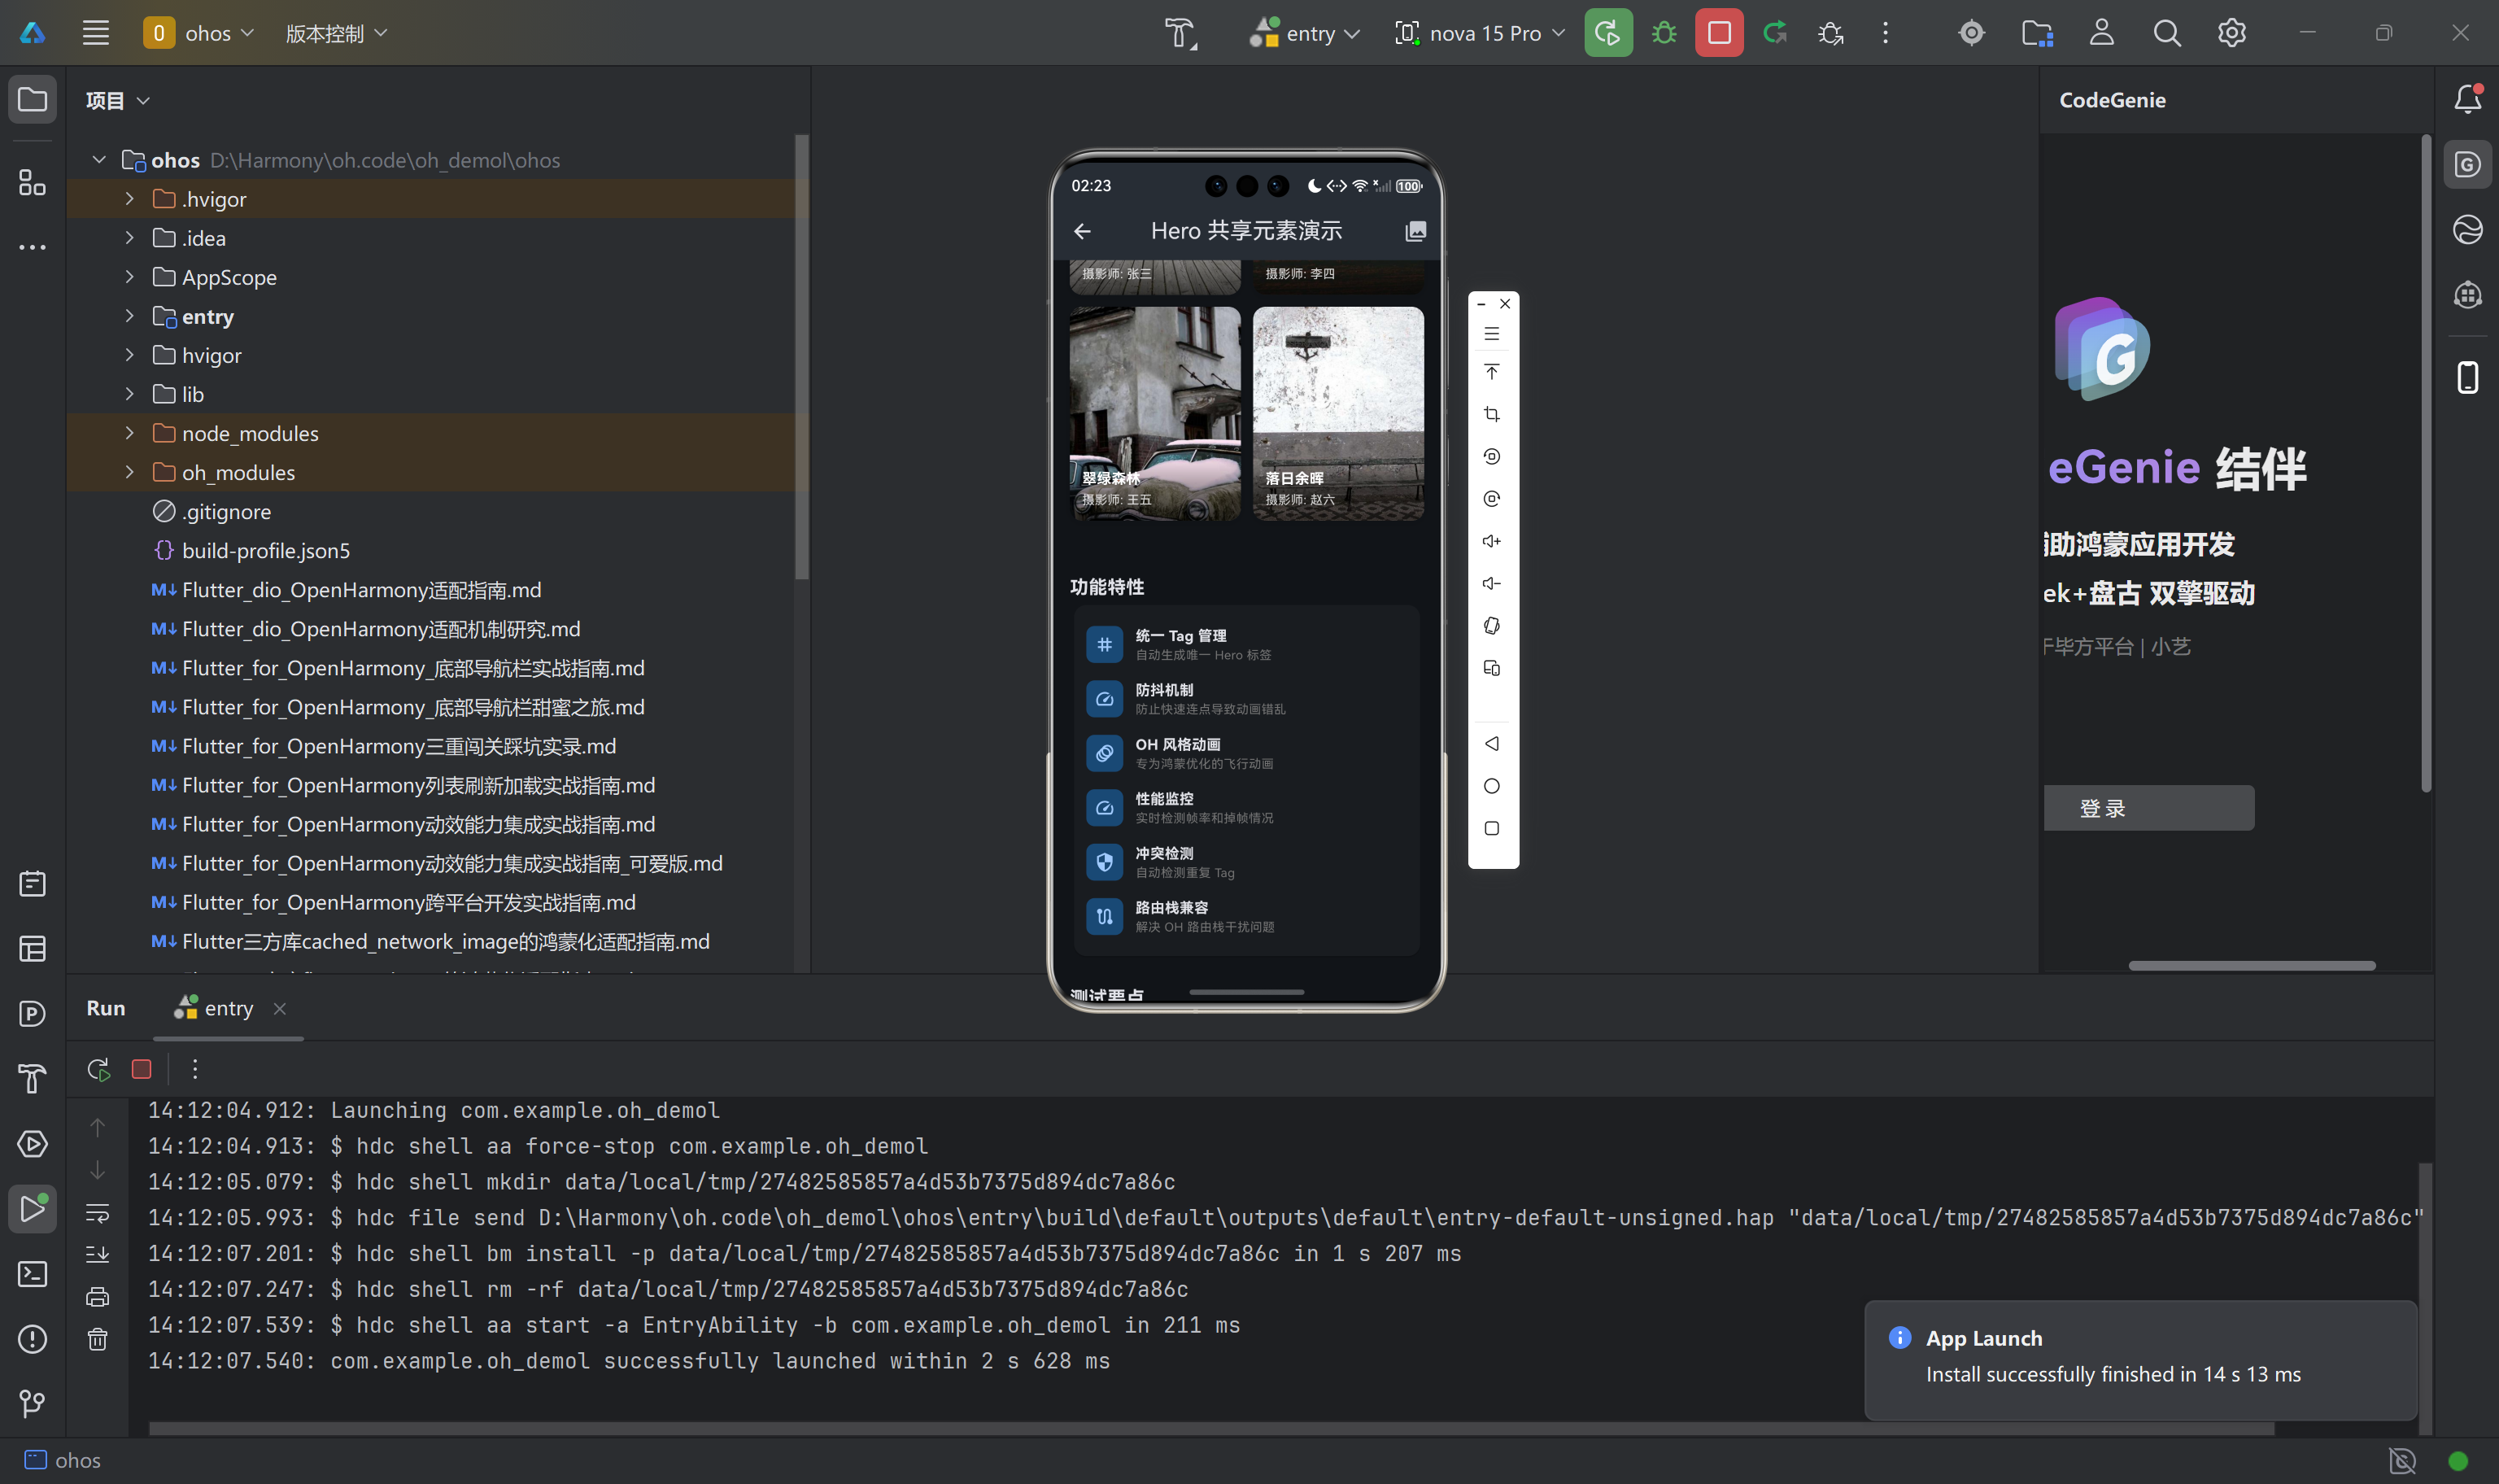This screenshot has width=2499, height=1484.
Task: Start debugging with the bug icon
Action: pyautogui.click(x=1664, y=33)
